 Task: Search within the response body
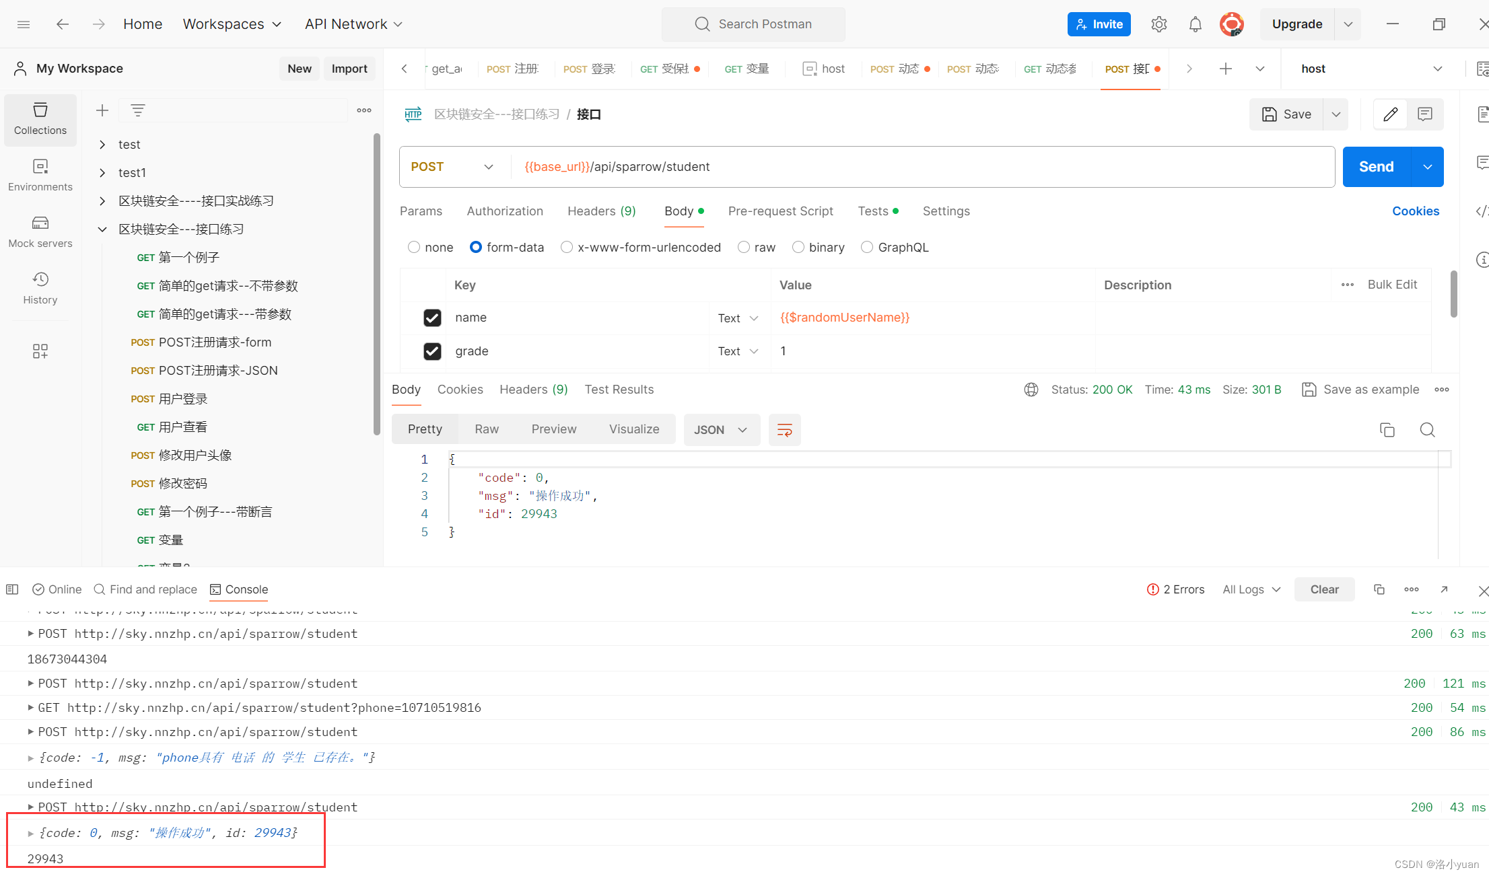click(1427, 430)
